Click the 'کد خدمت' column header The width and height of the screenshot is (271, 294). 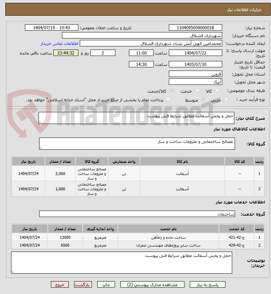tap(236, 229)
